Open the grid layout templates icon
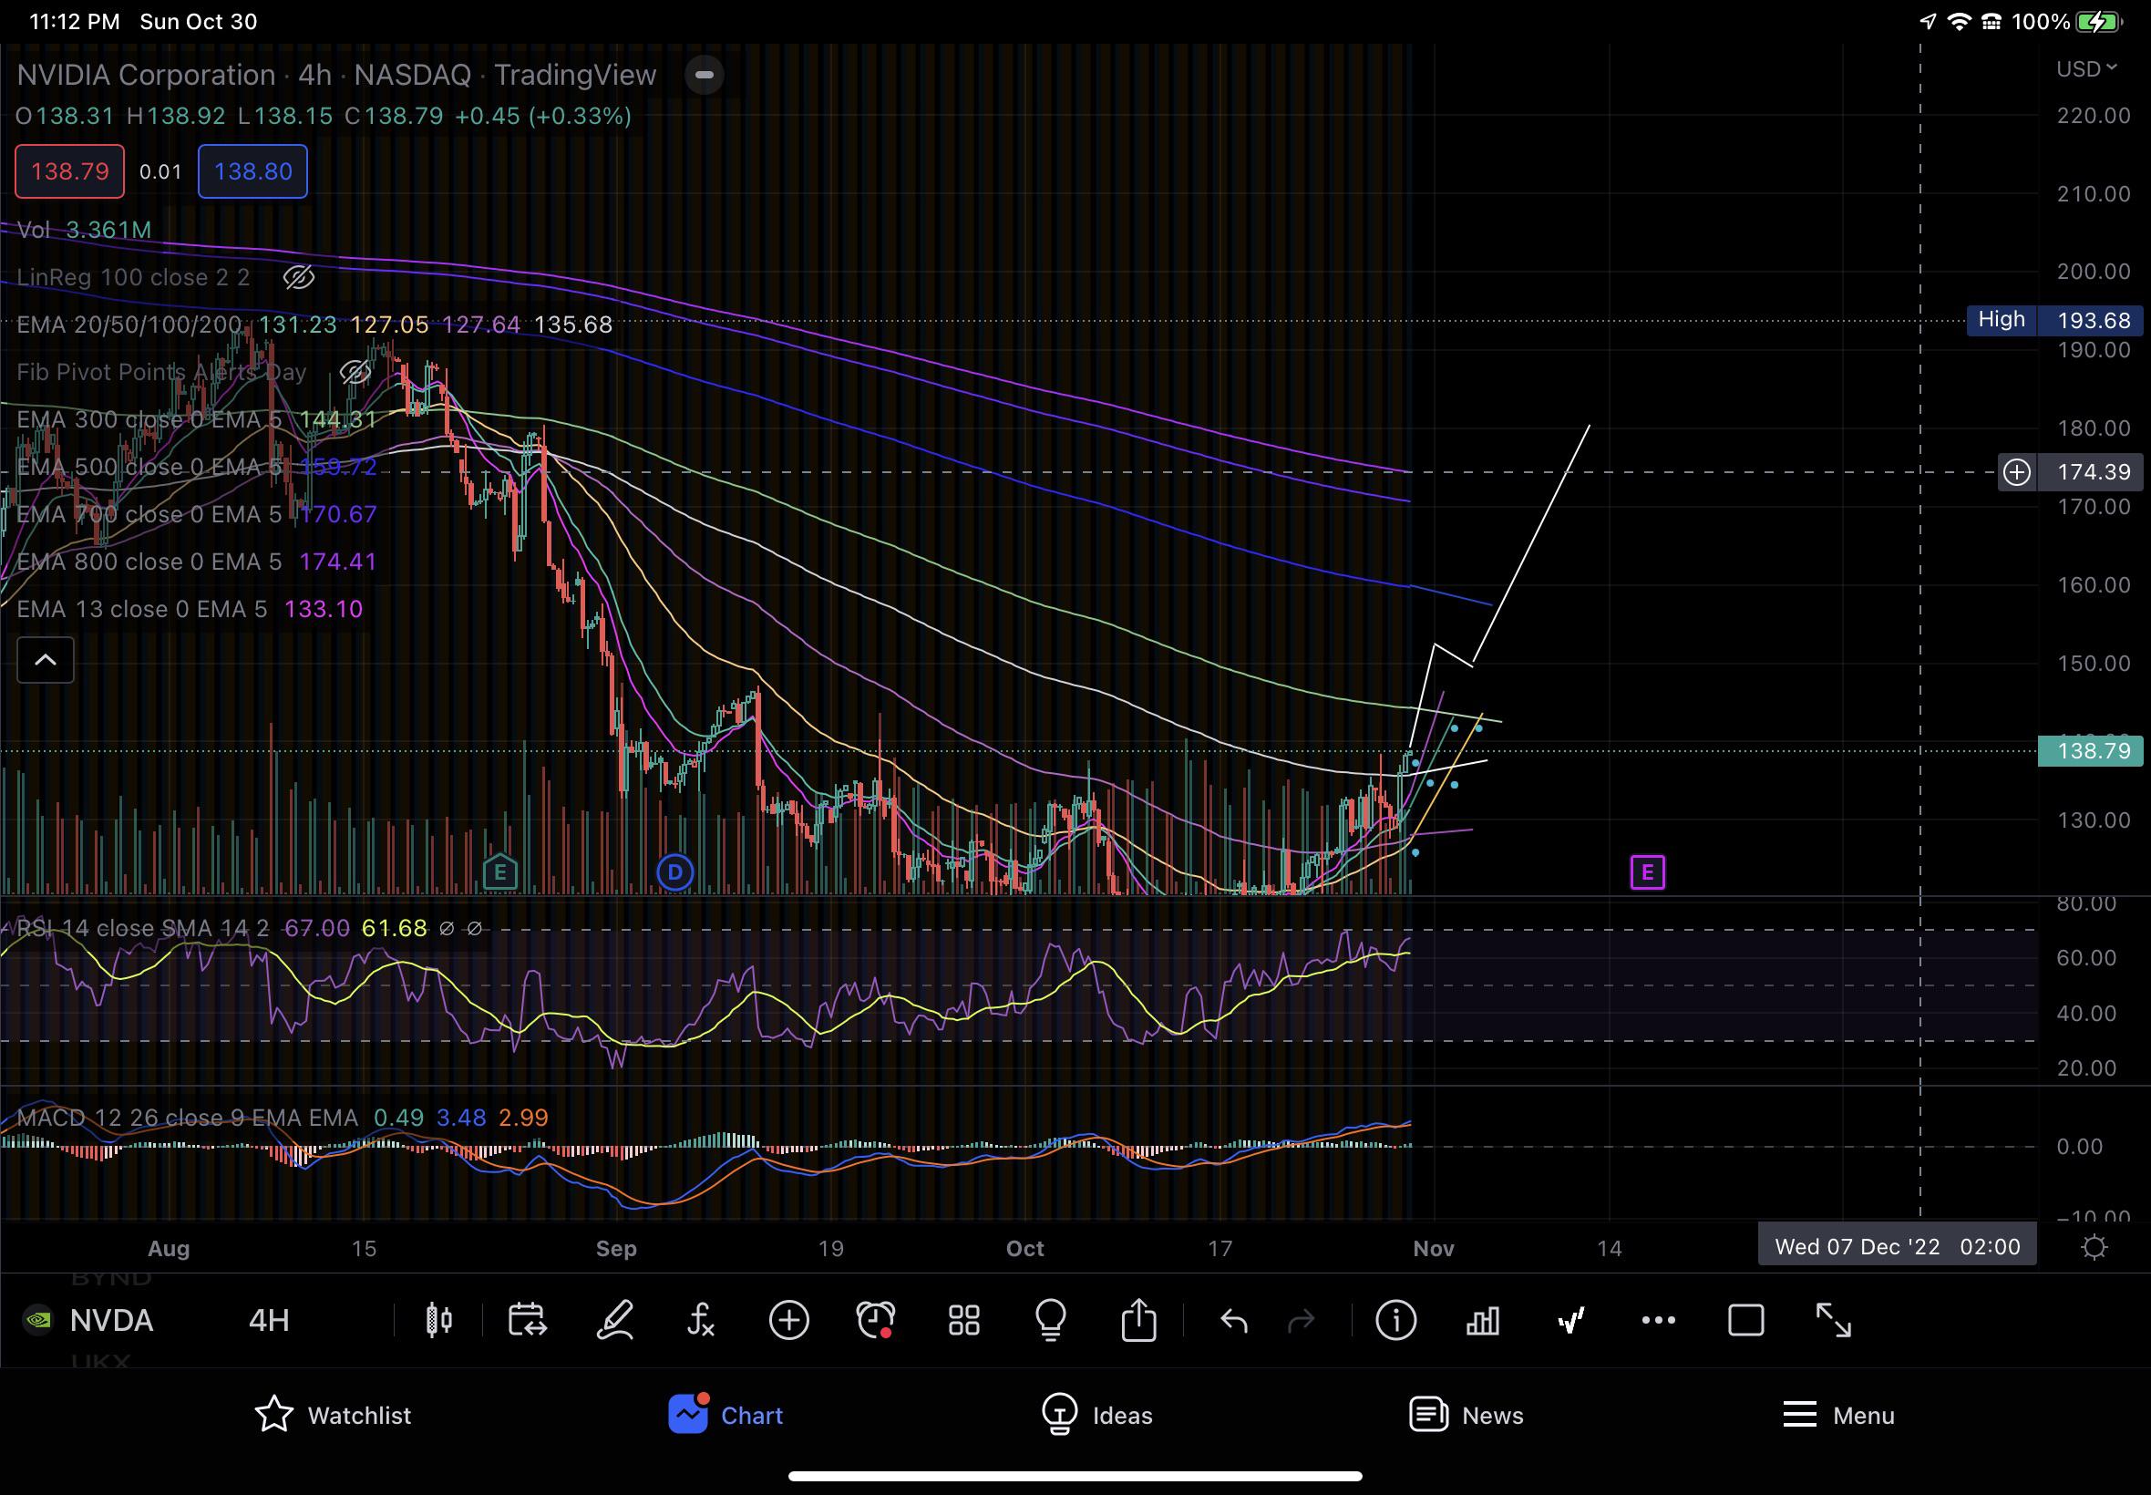2151x1495 pixels. click(963, 1321)
